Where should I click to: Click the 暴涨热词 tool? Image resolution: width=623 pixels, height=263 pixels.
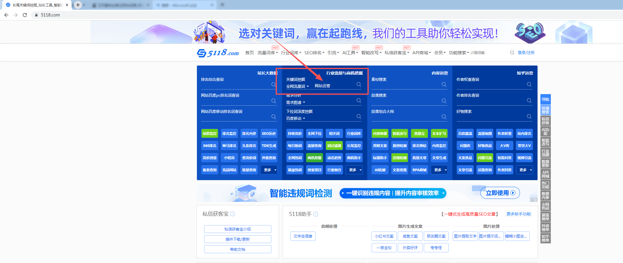coord(294,170)
